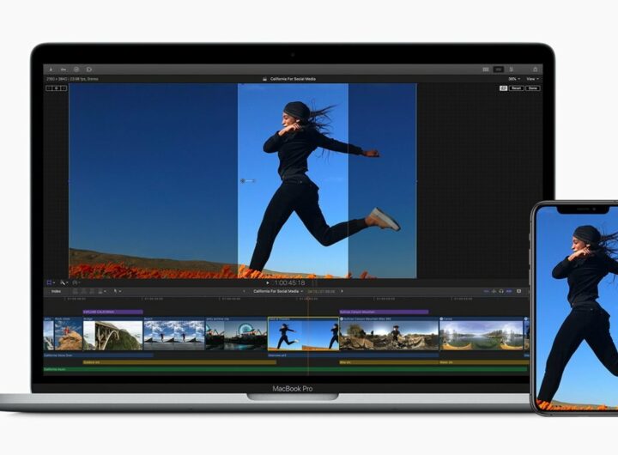The width and height of the screenshot is (618, 455).
Task: Click the Share export icon
Action: tap(536, 69)
